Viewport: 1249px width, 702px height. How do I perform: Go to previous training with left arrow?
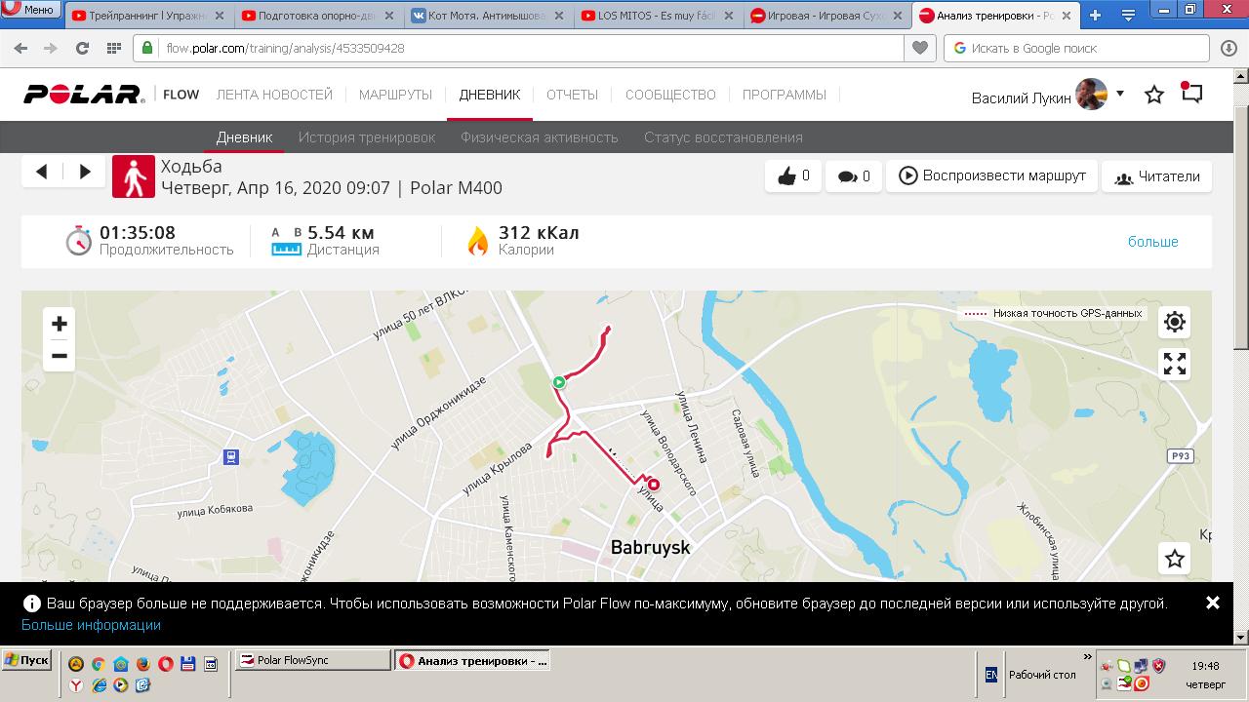point(42,172)
